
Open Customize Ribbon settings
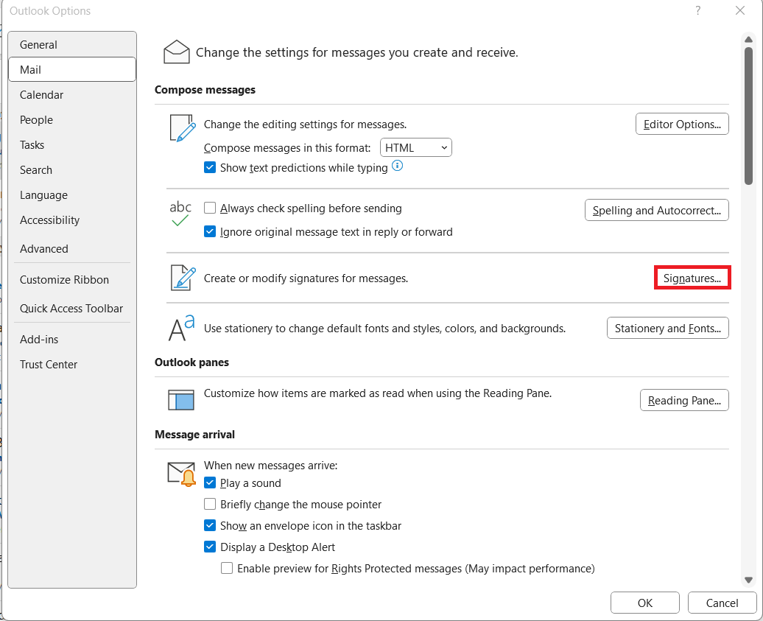point(72,280)
